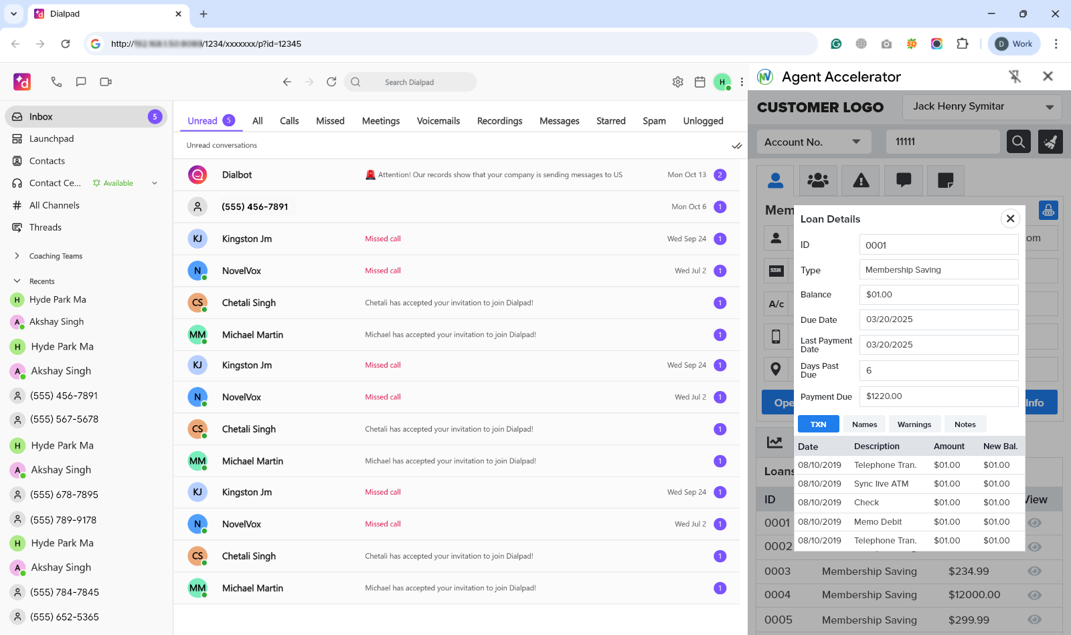This screenshot has width=1071, height=635.
Task: Open the Jack Henry Symitar dropdown
Action: point(981,106)
